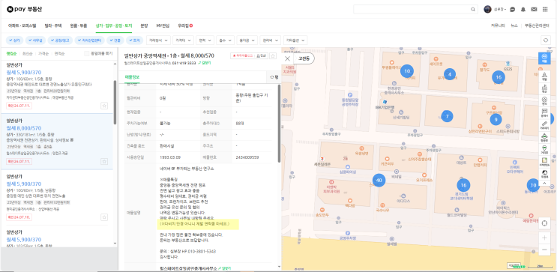Click the 학군 map tool icon
The image size is (557, 272).
pyautogui.click(x=544, y=88)
